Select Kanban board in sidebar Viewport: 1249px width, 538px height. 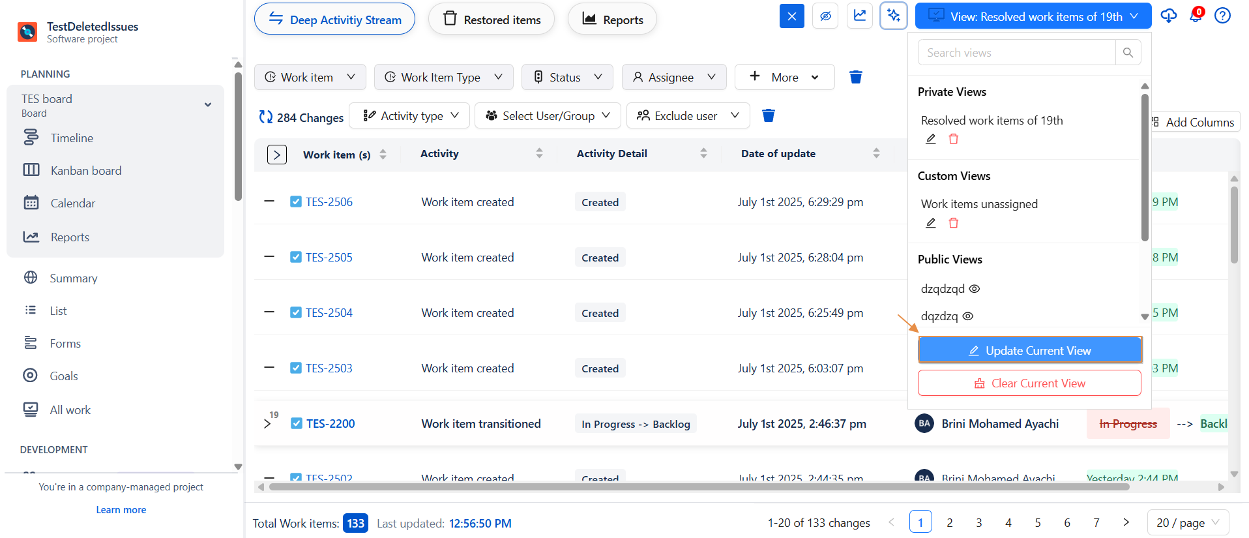coord(85,171)
